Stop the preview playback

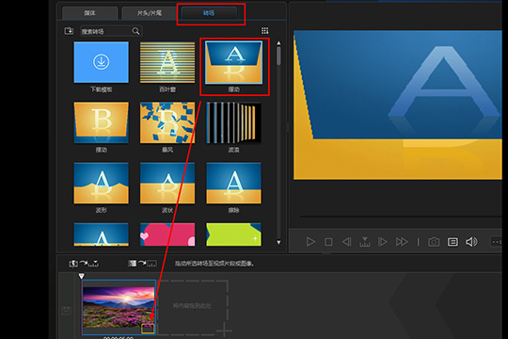pyautogui.click(x=328, y=242)
